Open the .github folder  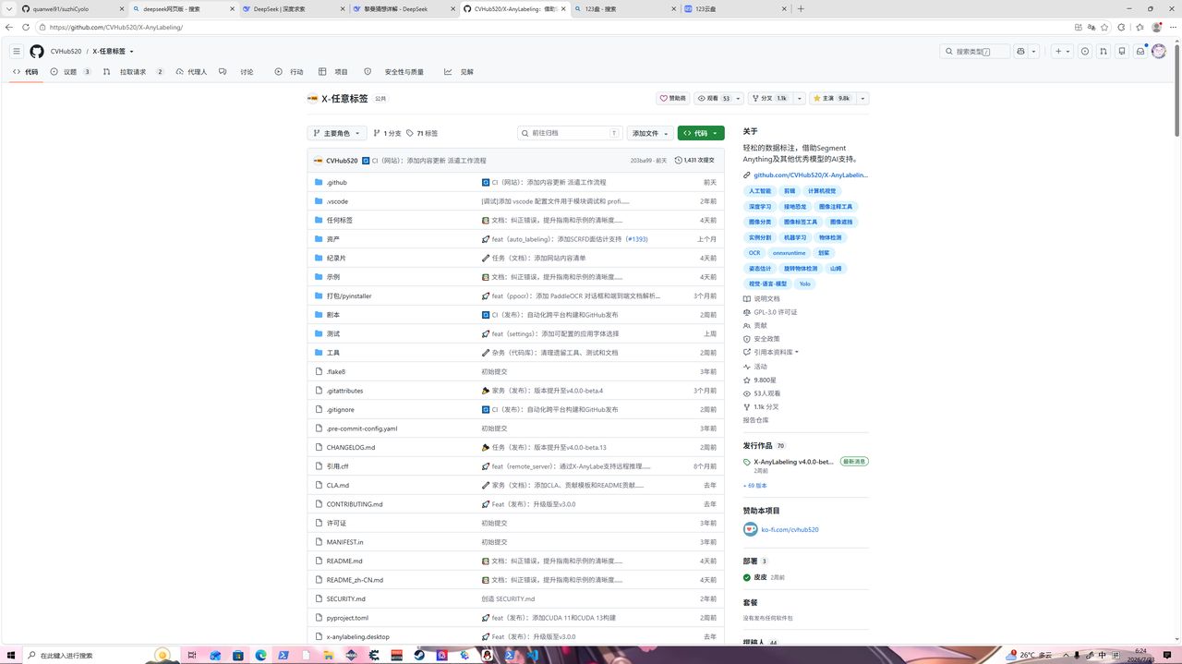coord(336,182)
